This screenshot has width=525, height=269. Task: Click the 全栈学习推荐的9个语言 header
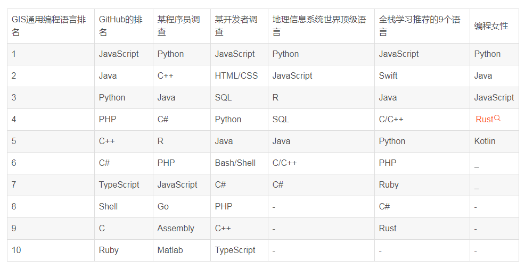pos(422,26)
